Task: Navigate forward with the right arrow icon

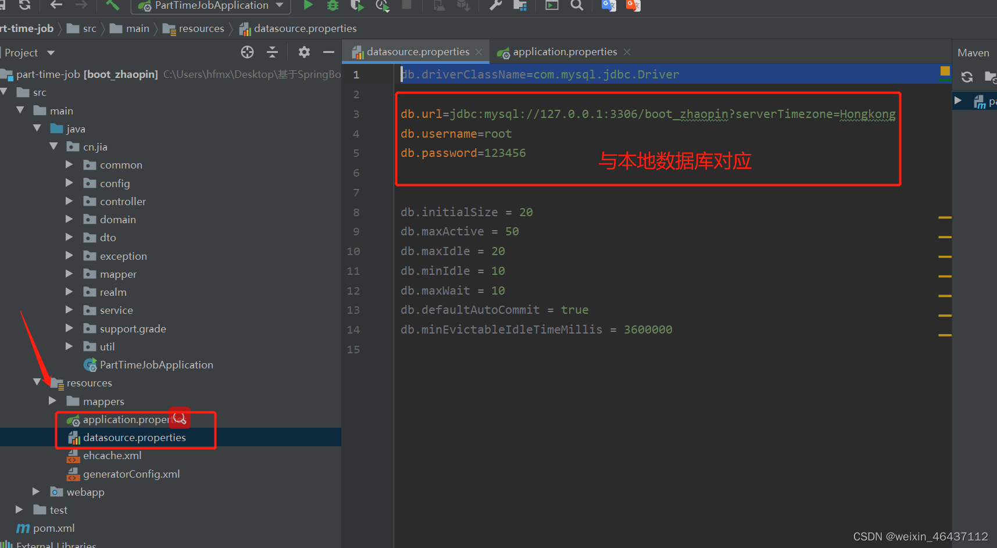Action: point(81,5)
